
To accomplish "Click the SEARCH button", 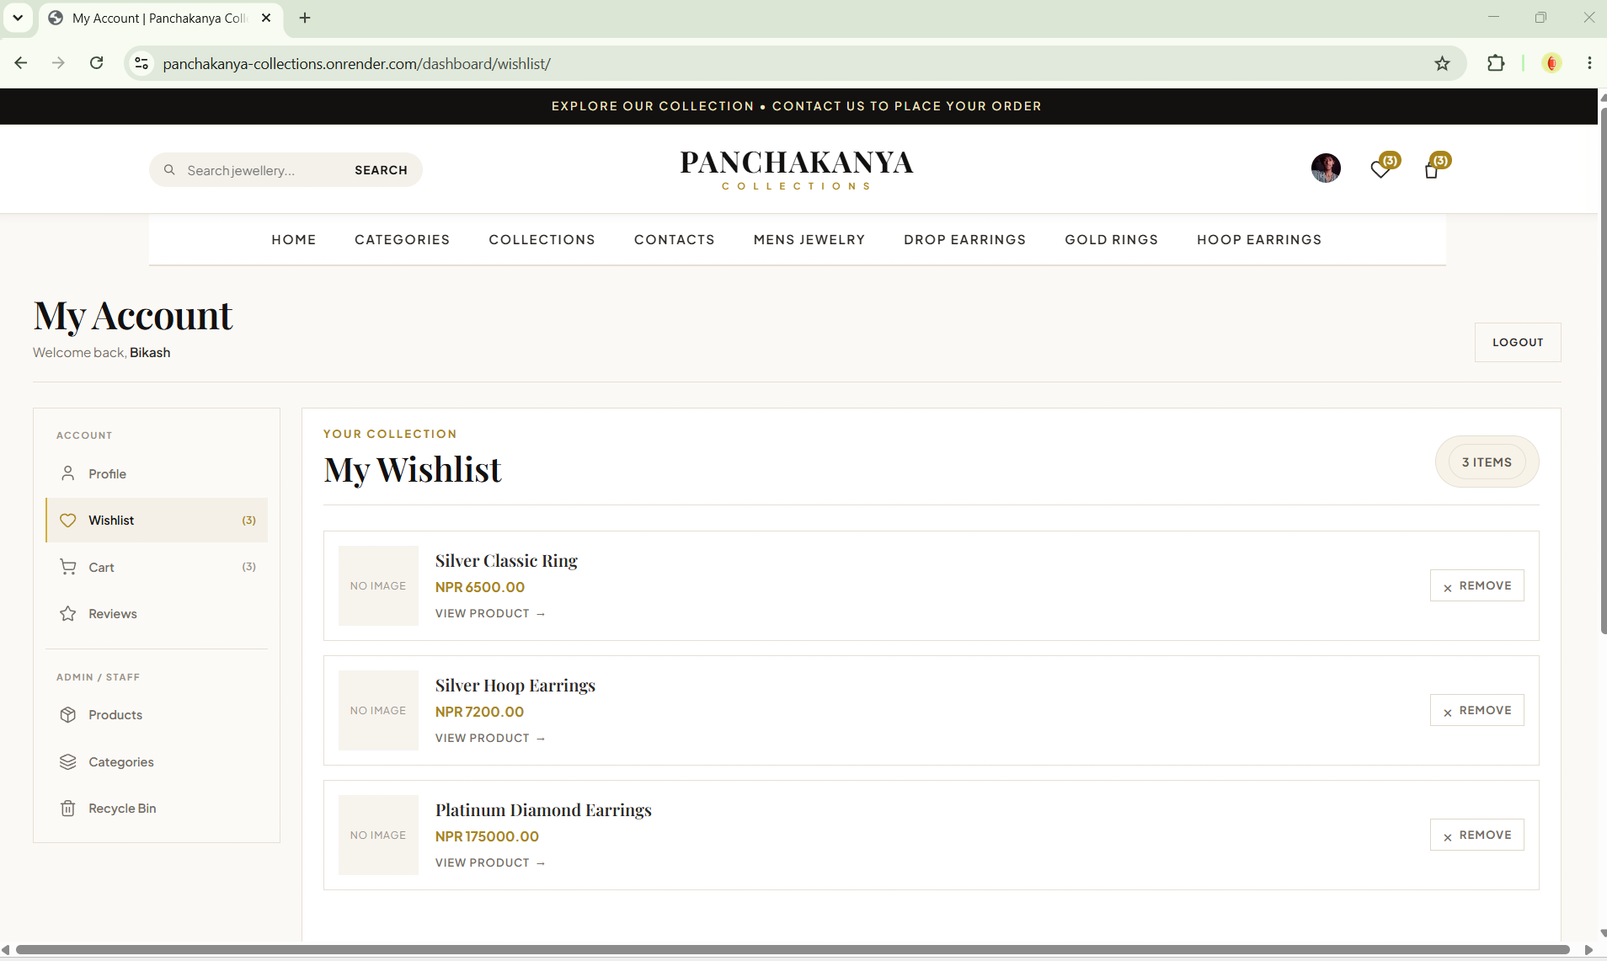I will tap(381, 170).
